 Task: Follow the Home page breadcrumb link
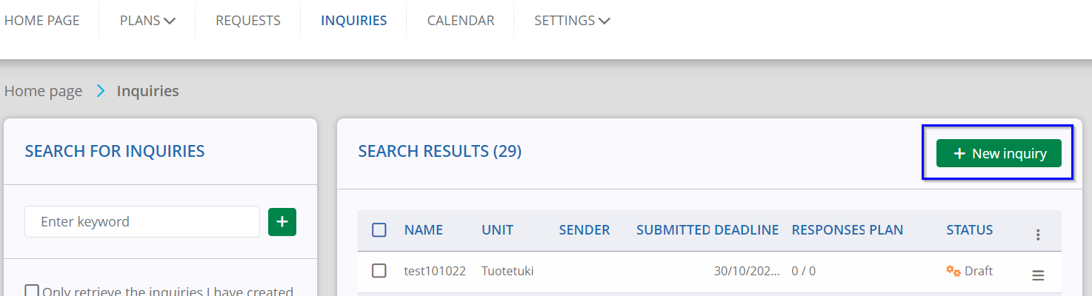[x=44, y=92]
